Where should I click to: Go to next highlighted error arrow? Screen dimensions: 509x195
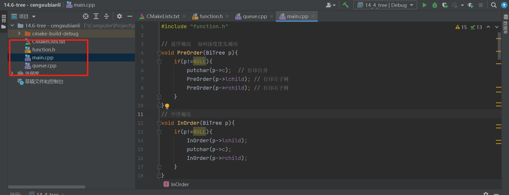point(497,27)
